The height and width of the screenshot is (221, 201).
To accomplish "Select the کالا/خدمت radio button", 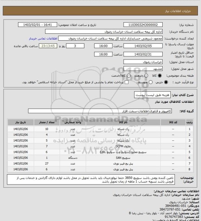I will tap(129, 76).
